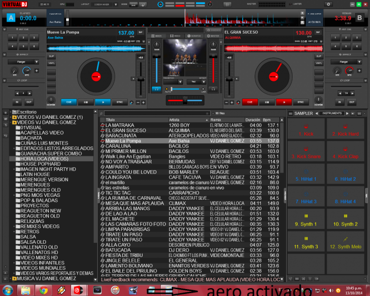Open the video effect dropdown
This screenshot has width=370, height=296.
pyautogui.click(x=204, y=82)
